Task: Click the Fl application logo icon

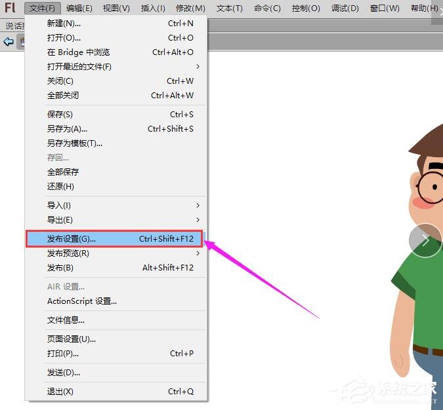Action: (x=10, y=8)
